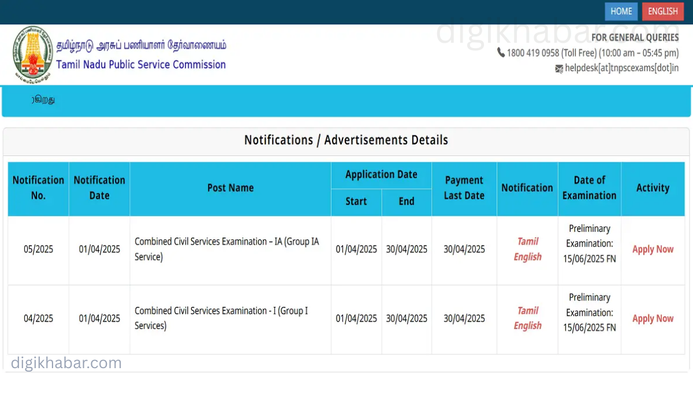693x393 pixels.
Task: Click the envelope icon beside helpdesk email
Action: click(x=558, y=69)
